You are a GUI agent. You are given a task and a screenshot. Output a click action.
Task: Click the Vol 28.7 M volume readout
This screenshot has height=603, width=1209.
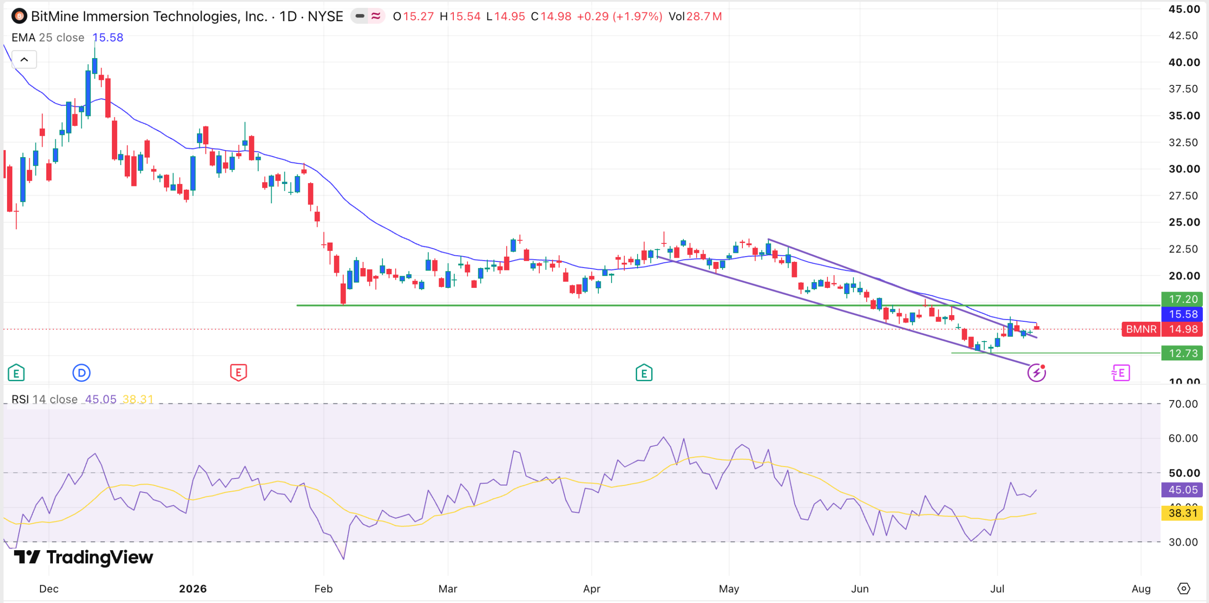[x=695, y=17]
